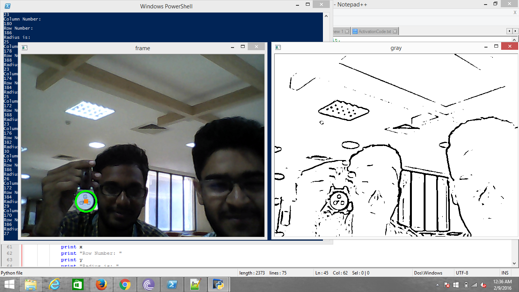519x292 pixels.
Task: Click the clock in the system tray
Action: pyautogui.click(x=503, y=284)
